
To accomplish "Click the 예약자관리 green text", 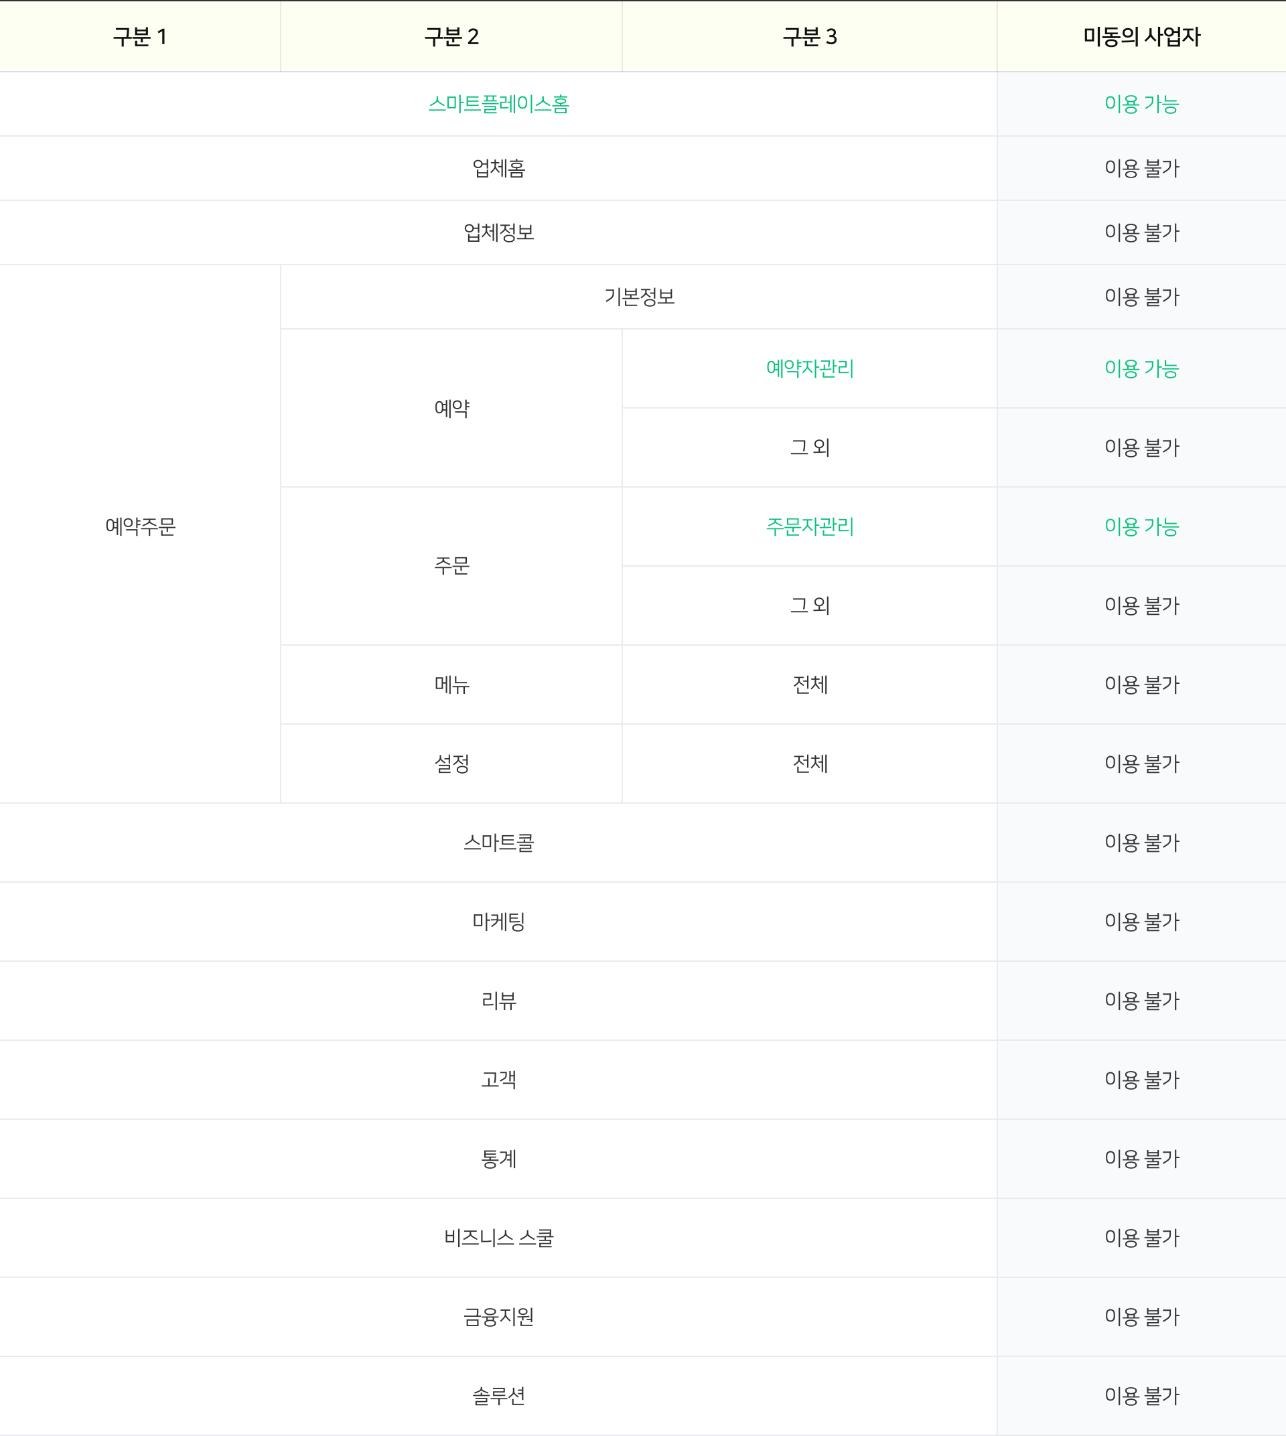I will coord(810,368).
